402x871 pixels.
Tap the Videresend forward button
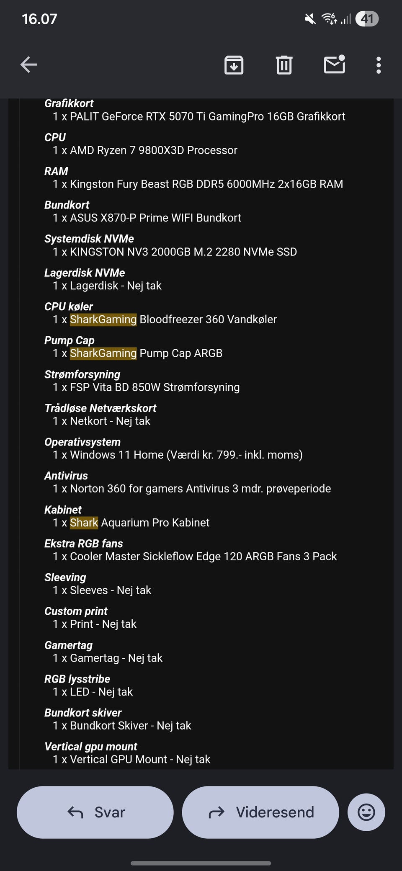tap(260, 812)
